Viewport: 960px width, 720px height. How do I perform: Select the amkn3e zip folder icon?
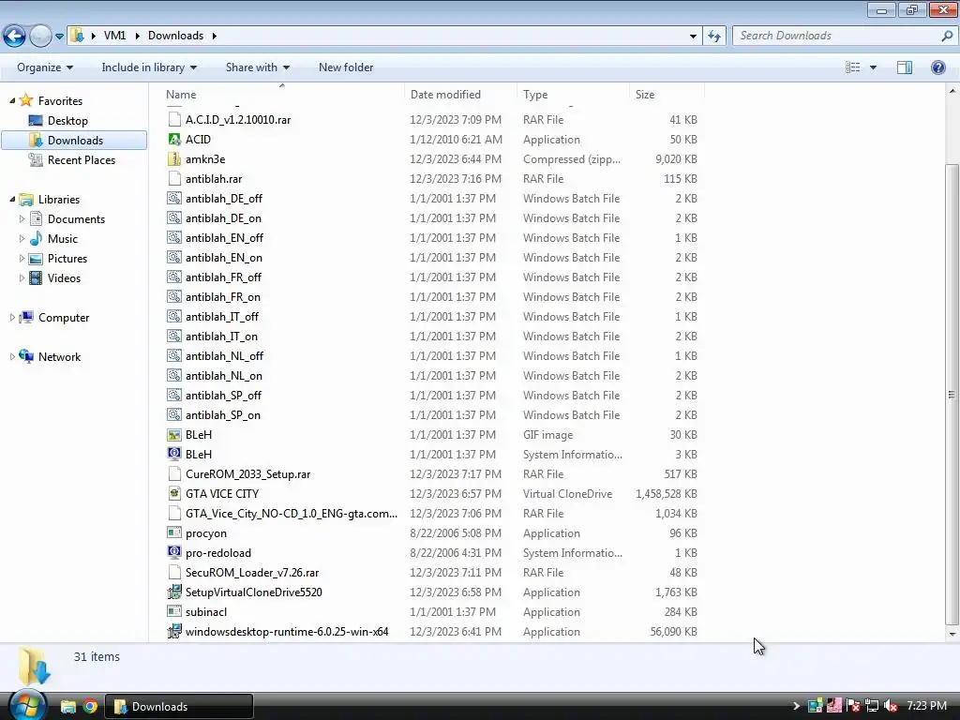tap(174, 159)
